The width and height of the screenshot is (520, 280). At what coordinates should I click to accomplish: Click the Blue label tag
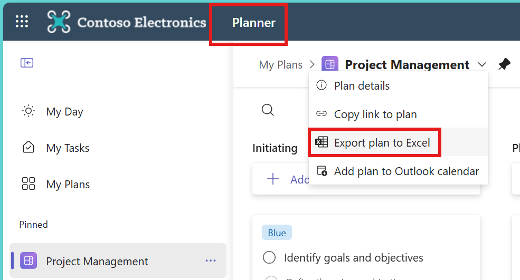tap(277, 233)
